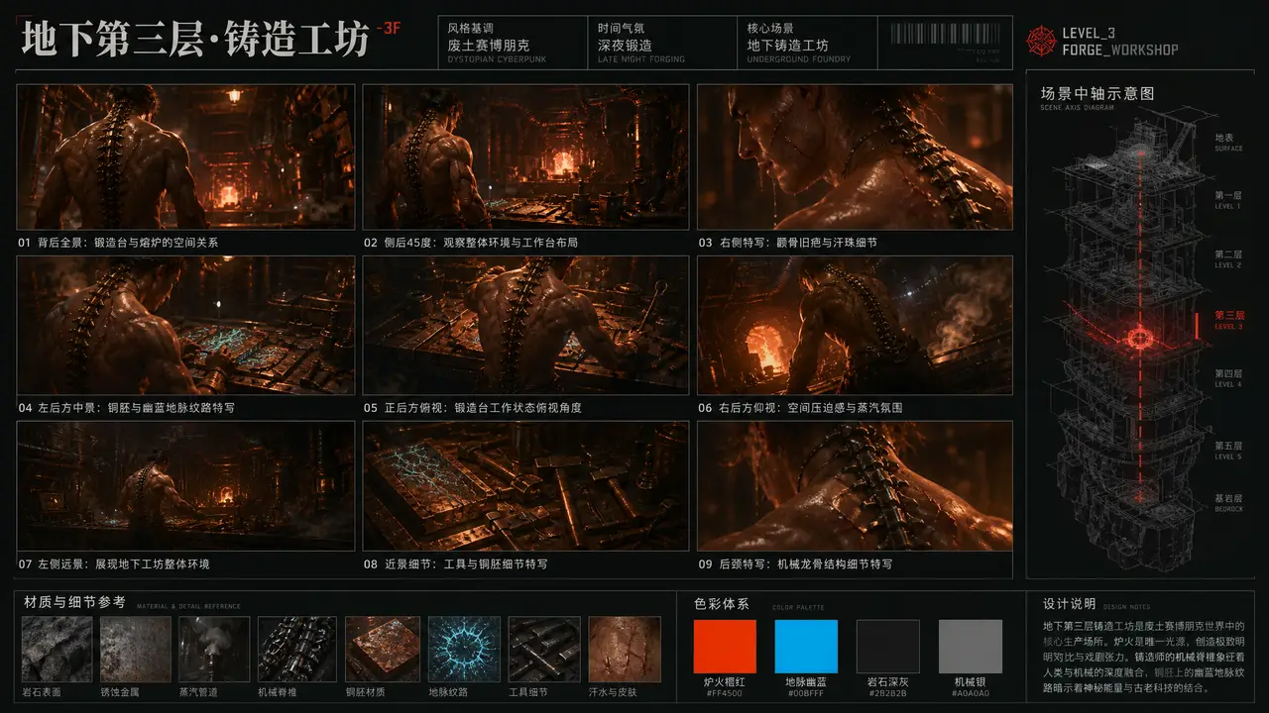Select the 铜胚材质 material thumbnail
The height and width of the screenshot is (713, 1269).
click(381, 649)
